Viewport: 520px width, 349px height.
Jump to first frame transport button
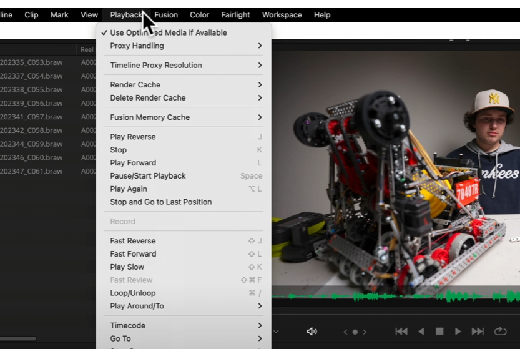pos(401,332)
